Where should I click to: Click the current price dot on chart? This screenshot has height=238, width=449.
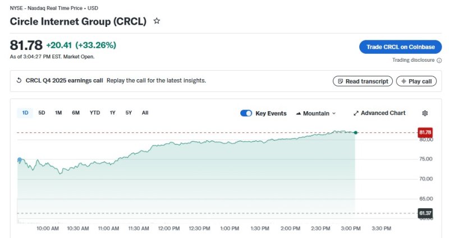pyautogui.click(x=355, y=132)
